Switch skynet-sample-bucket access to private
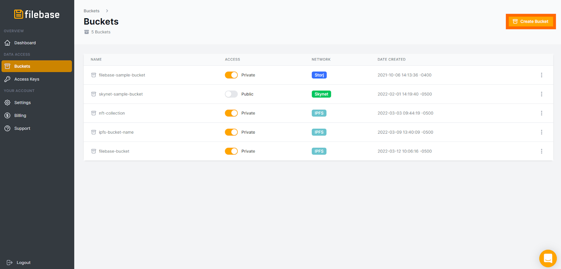 coord(231,94)
